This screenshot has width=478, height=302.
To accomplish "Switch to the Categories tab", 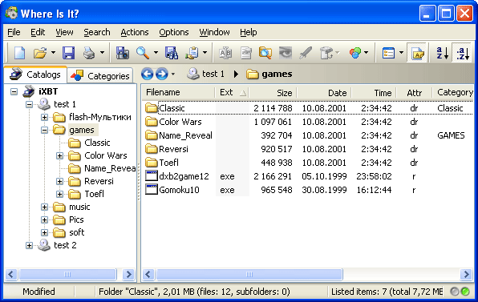I will point(100,75).
